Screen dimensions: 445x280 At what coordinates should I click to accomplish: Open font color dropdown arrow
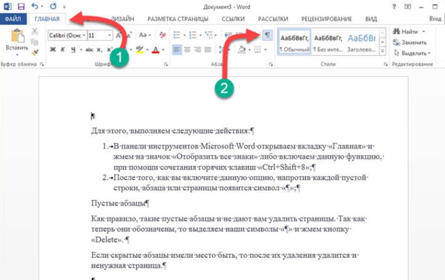coord(163,50)
